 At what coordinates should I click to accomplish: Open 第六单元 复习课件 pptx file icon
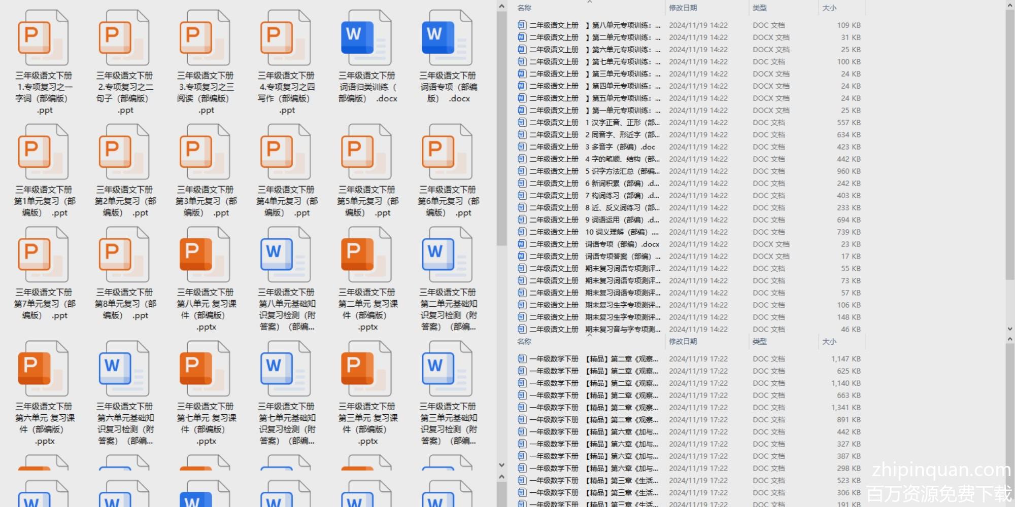(43, 369)
